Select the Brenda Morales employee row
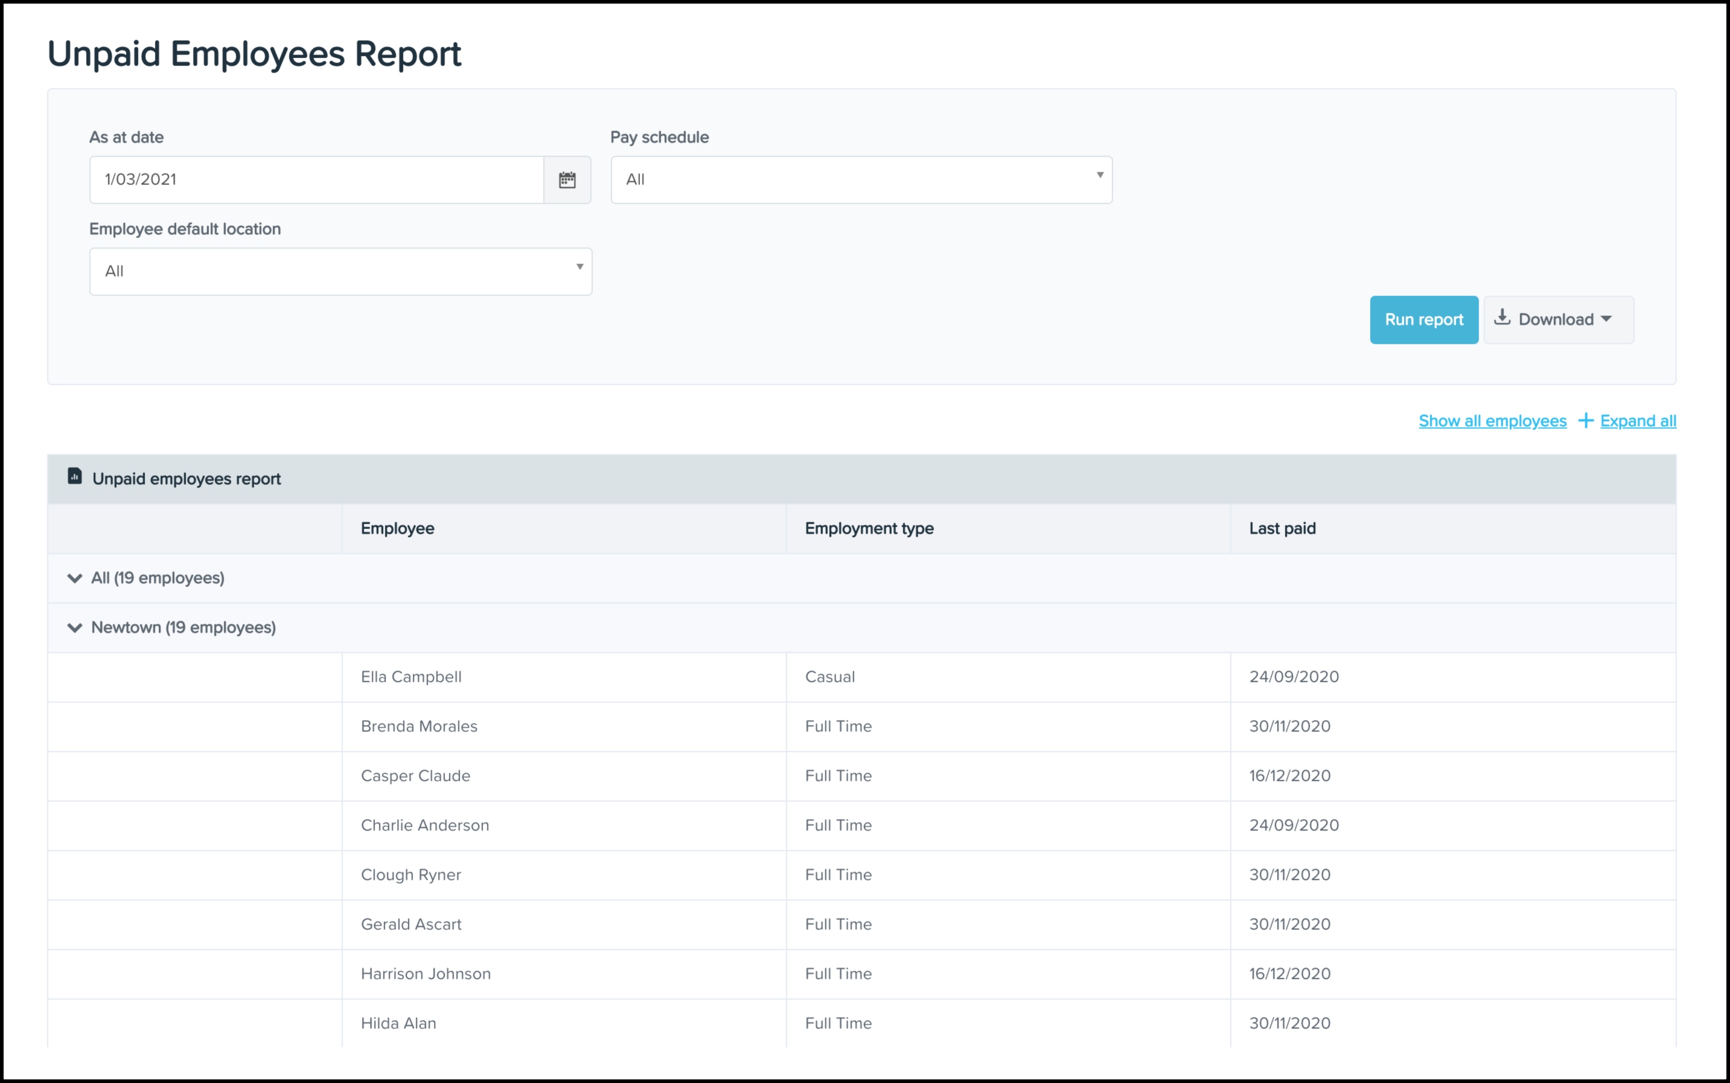 [419, 726]
